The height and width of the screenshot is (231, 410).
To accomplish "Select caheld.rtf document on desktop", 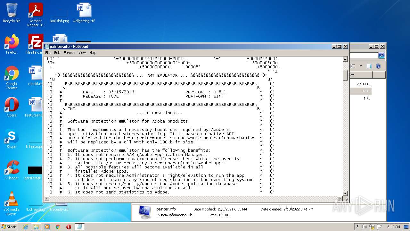I will tap(35, 76).
